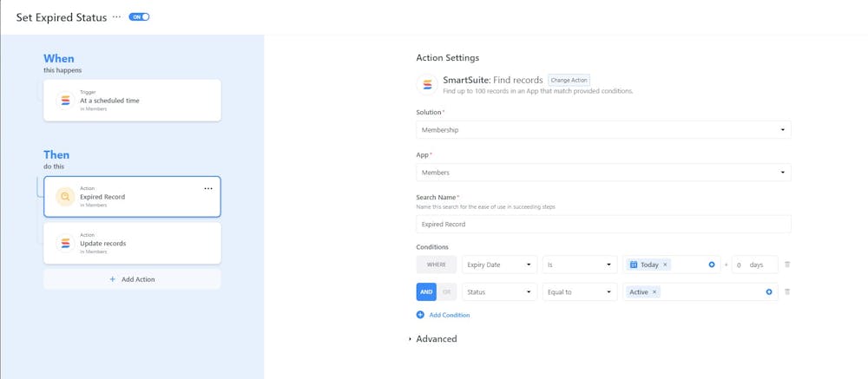Delete the Expiry Date condition with trash icon

click(x=787, y=265)
